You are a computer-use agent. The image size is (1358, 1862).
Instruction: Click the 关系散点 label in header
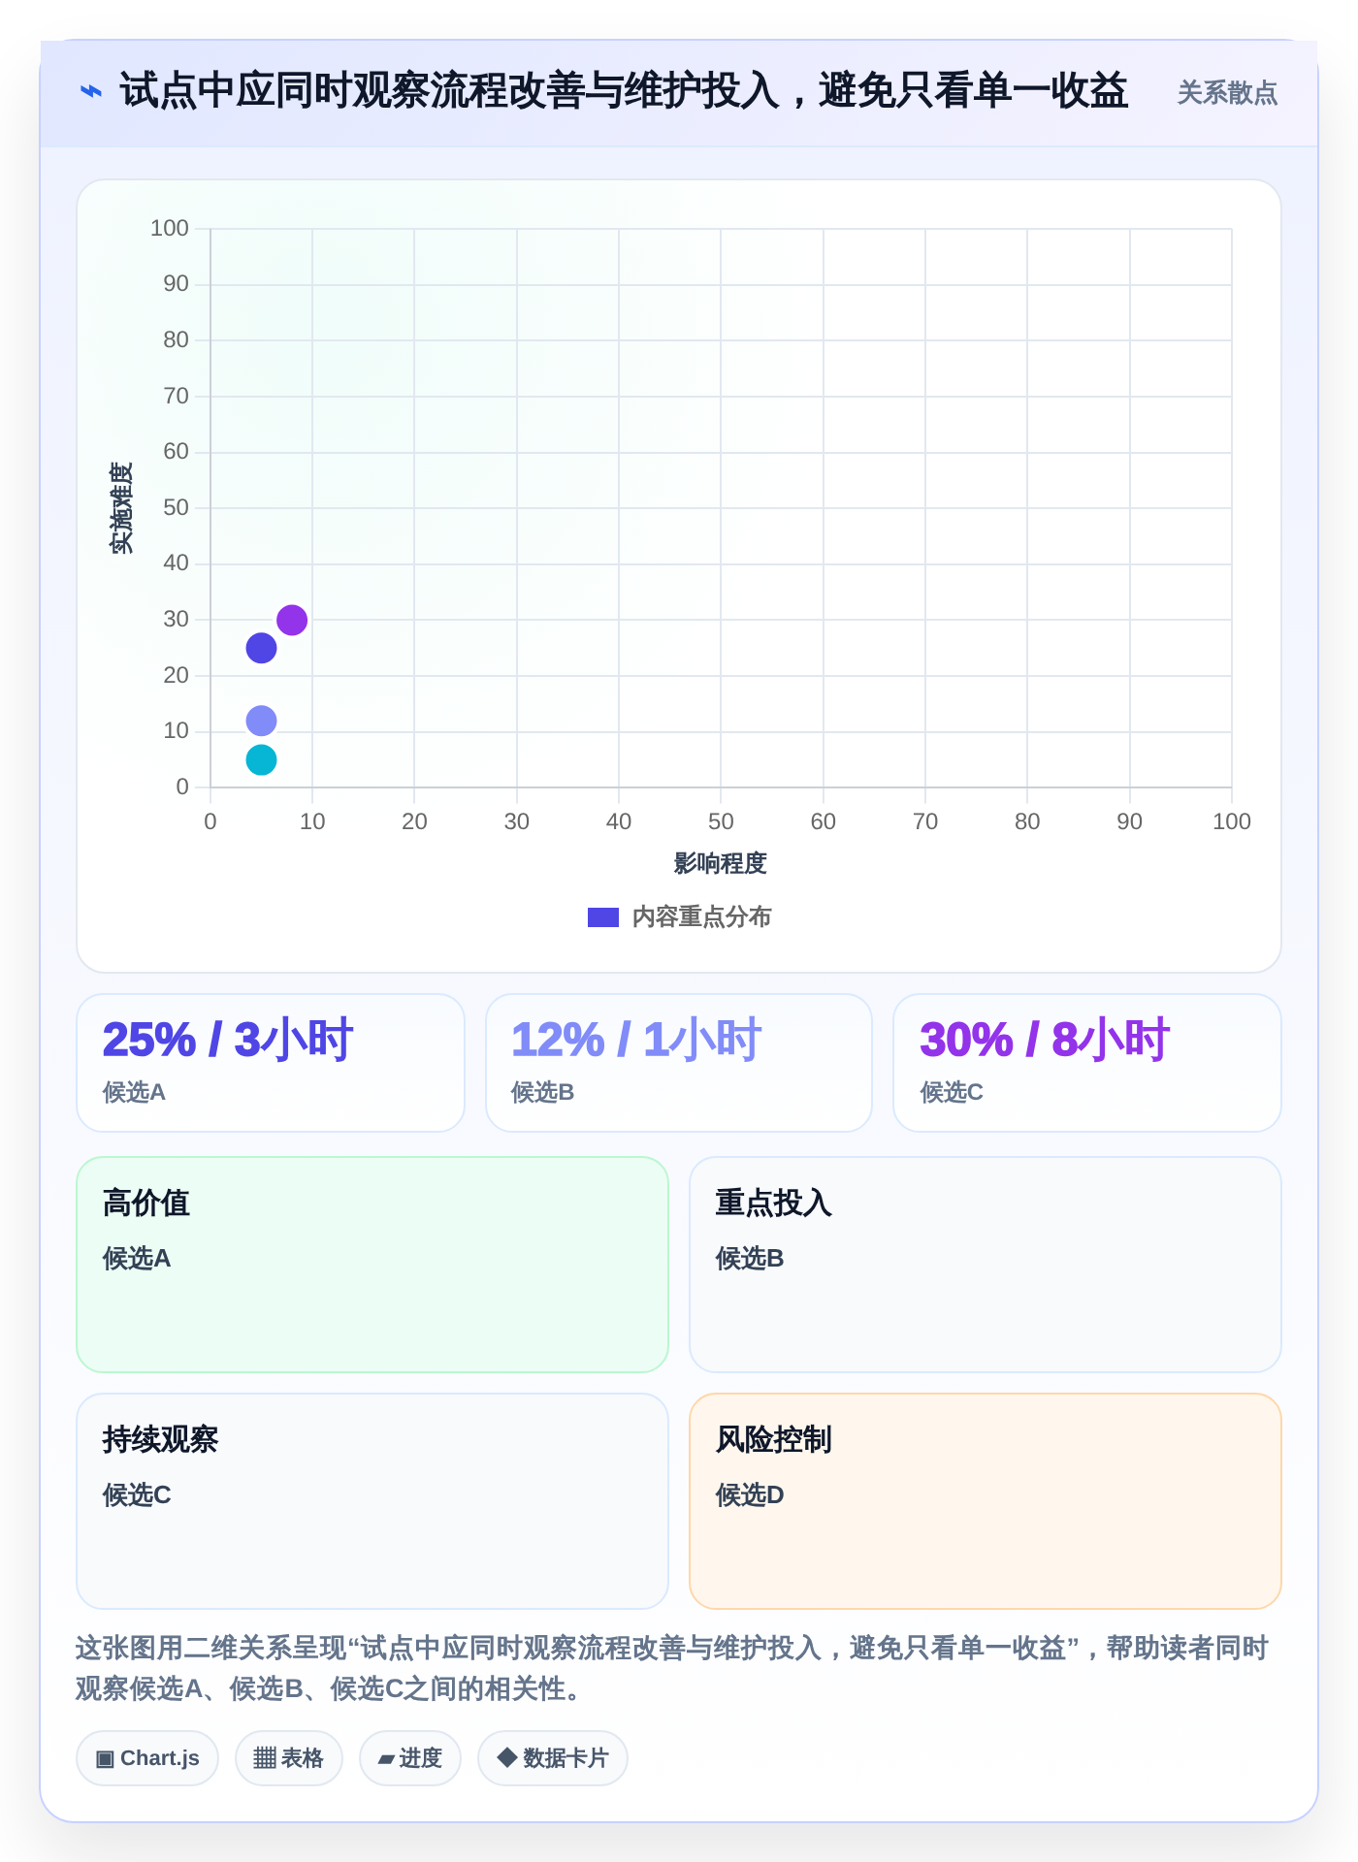tap(1227, 93)
